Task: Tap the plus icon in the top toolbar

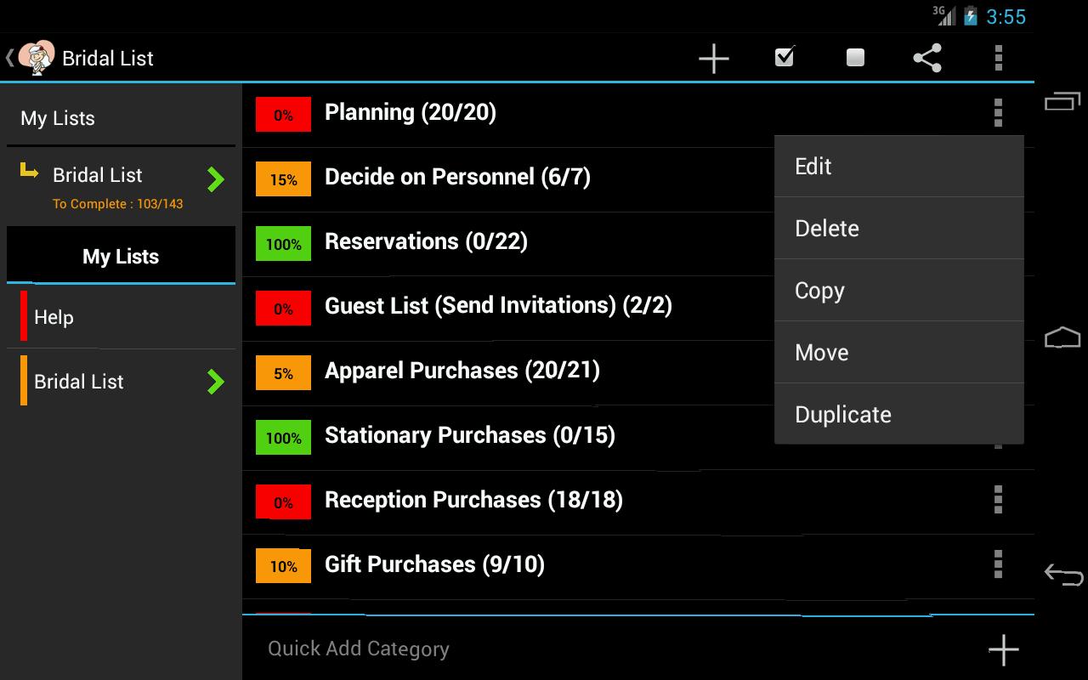Action: click(713, 58)
